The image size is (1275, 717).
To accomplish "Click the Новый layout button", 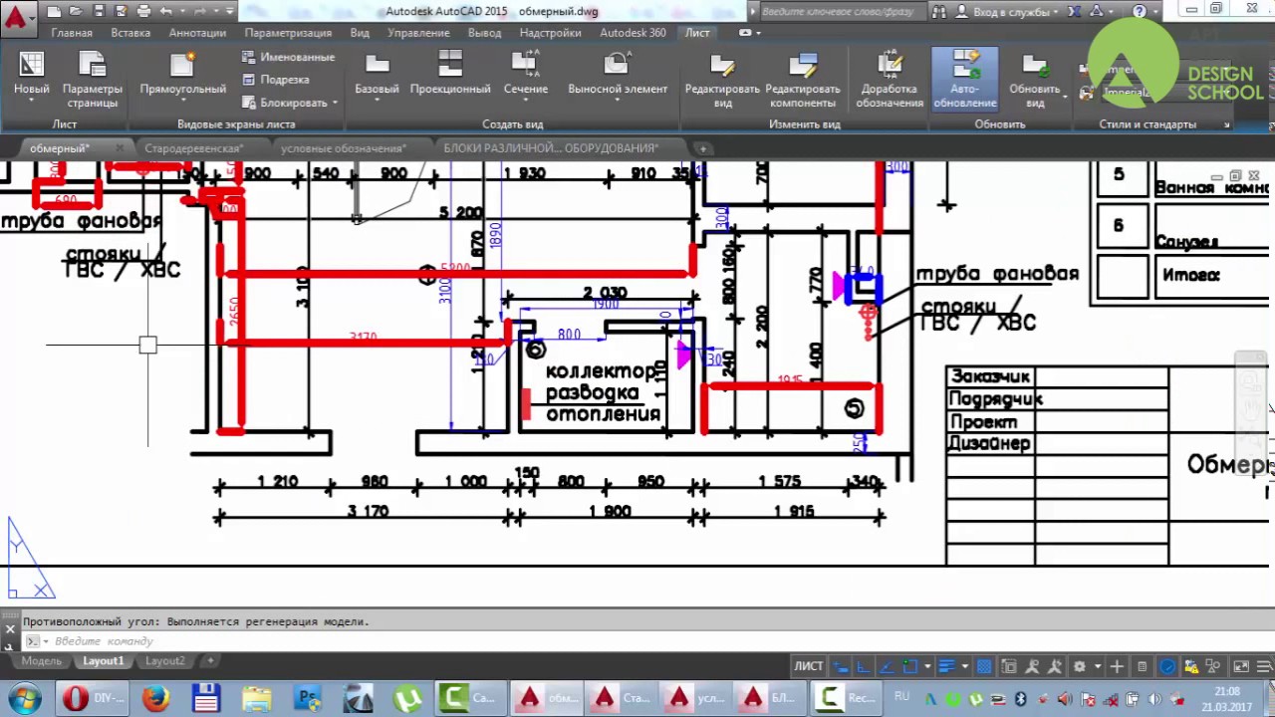I will (31, 77).
